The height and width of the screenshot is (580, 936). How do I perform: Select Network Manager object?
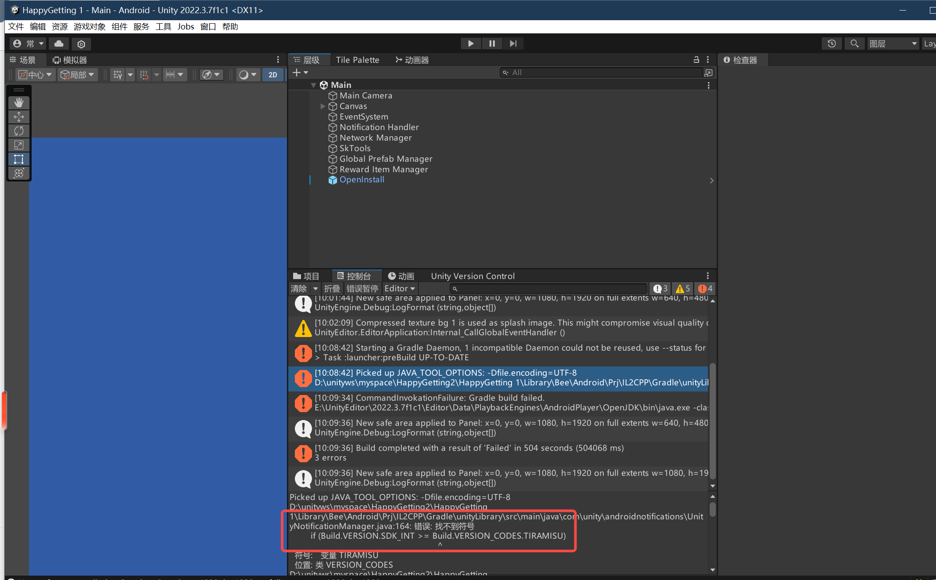pyautogui.click(x=375, y=138)
